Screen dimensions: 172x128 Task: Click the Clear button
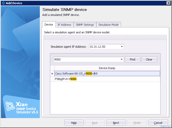pyautogui.click(x=149, y=59)
